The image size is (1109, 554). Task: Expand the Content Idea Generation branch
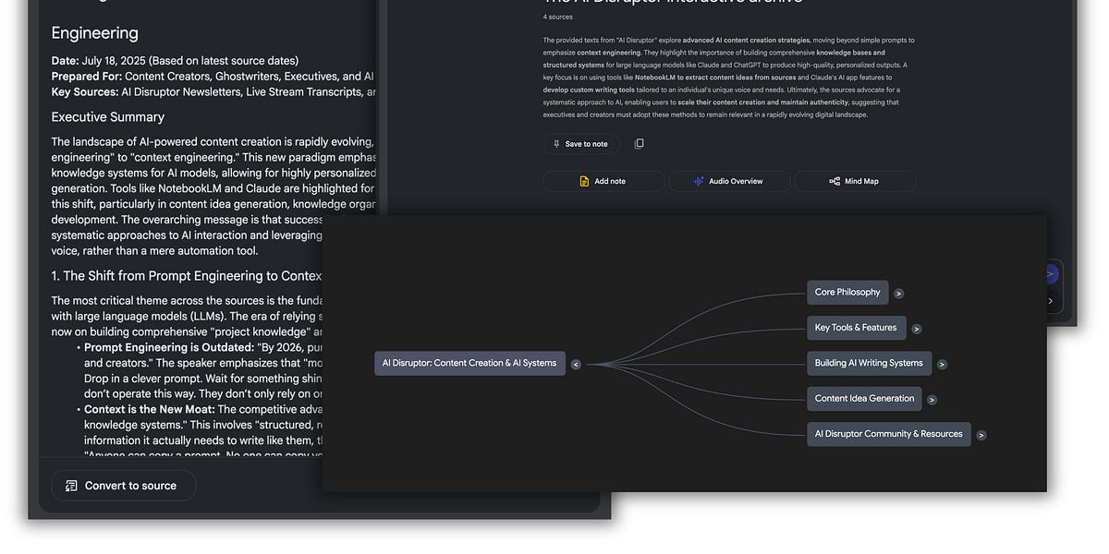932,400
